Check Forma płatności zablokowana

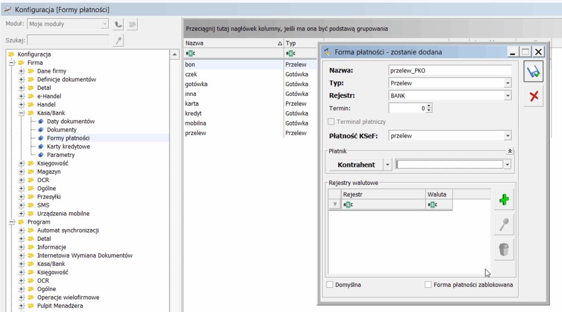429,285
